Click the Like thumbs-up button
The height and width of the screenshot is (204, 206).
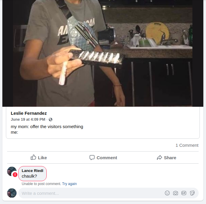tap(39, 157)
